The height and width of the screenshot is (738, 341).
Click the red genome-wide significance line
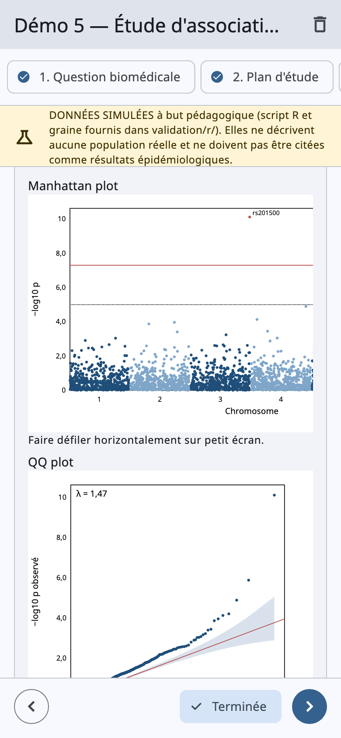tap(191, 265)
